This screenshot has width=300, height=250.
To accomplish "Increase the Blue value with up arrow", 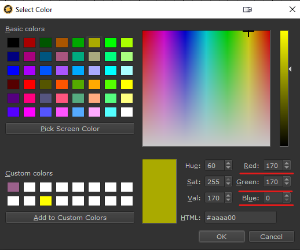I will click(x=287, y=196).
